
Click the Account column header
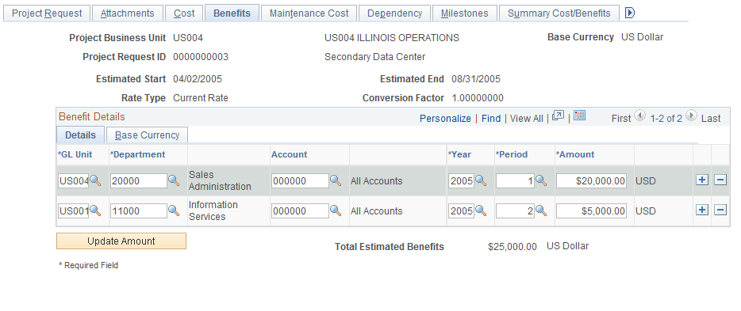pyautogui.click(x=290, y=154)
